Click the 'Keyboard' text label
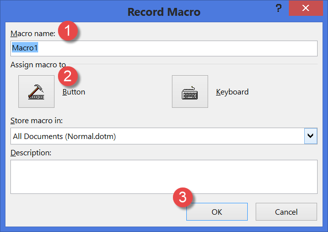This screenshot has height=232, width=328. [x=232, y=92]
